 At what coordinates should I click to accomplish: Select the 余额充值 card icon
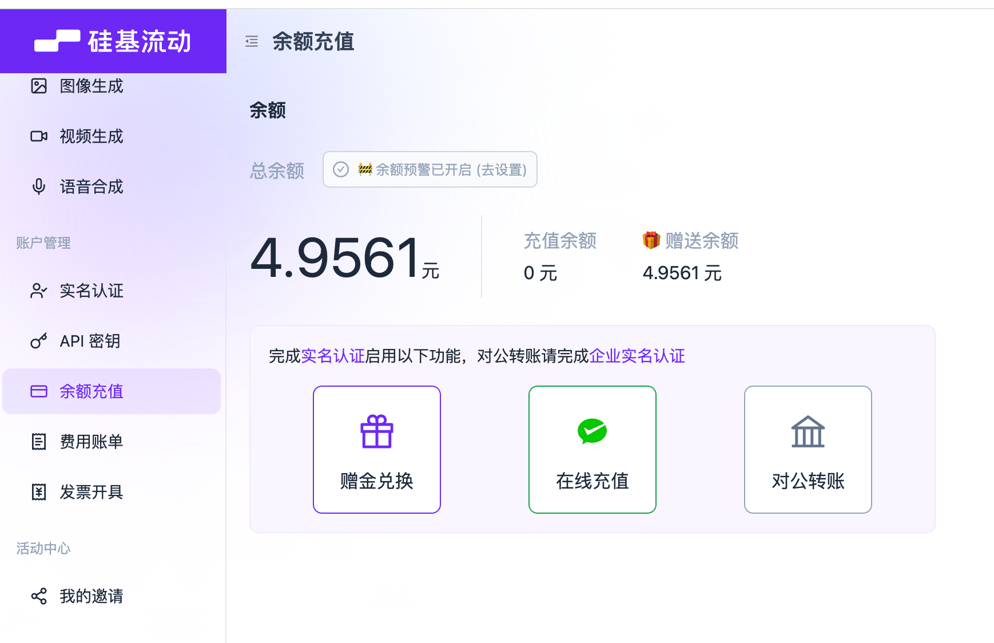click(39, 391)
